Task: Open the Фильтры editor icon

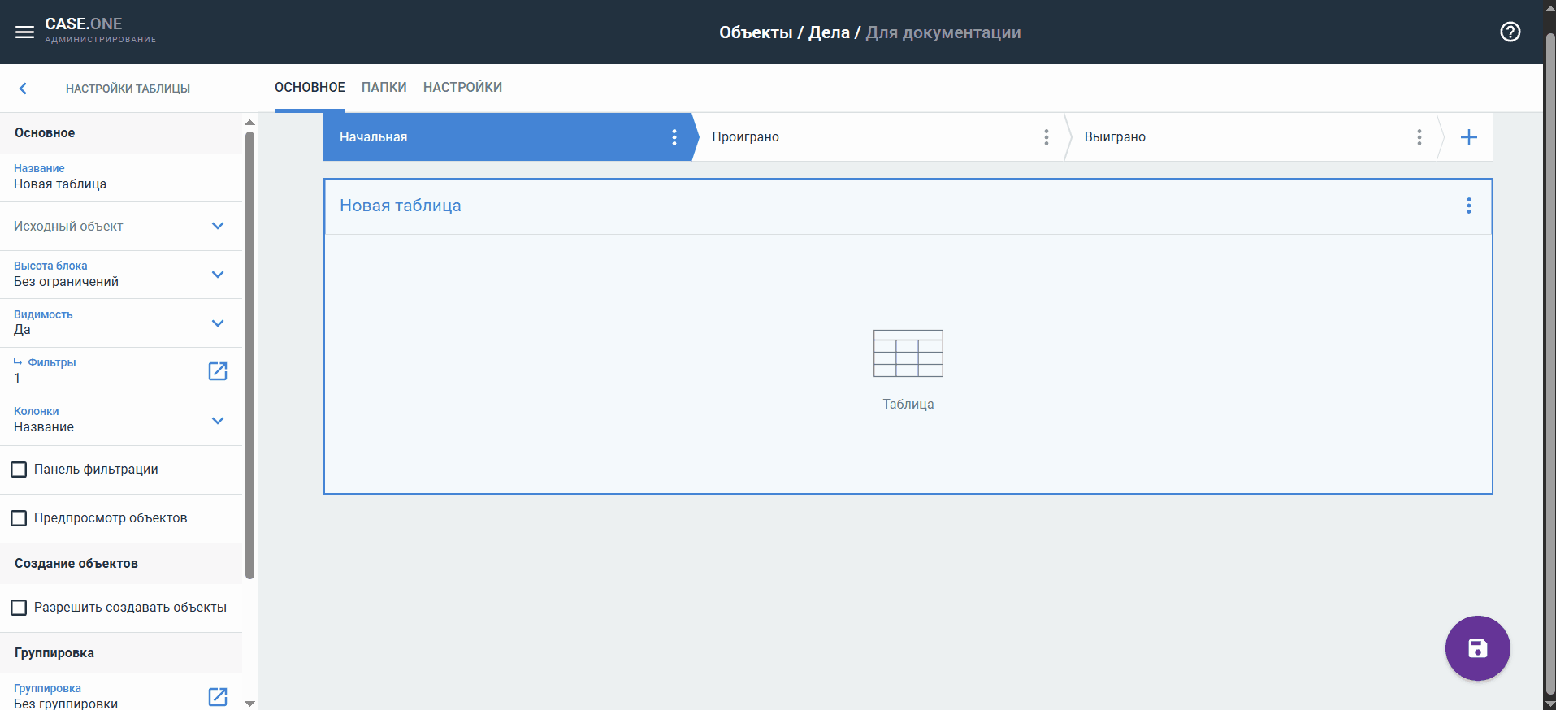Action: coord(218,371)
